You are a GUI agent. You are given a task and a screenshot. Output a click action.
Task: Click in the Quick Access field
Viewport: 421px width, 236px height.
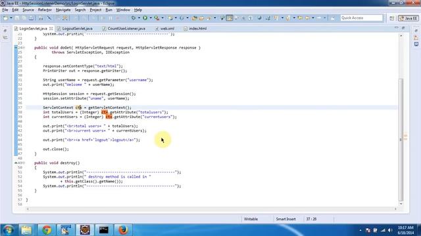(361, 18)
